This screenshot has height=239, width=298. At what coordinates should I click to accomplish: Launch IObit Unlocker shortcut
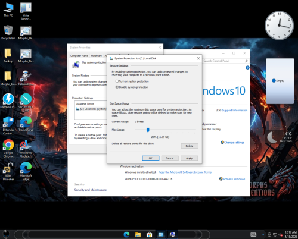8,171
